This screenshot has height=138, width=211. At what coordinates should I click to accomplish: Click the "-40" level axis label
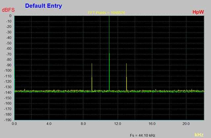[9, 38]
